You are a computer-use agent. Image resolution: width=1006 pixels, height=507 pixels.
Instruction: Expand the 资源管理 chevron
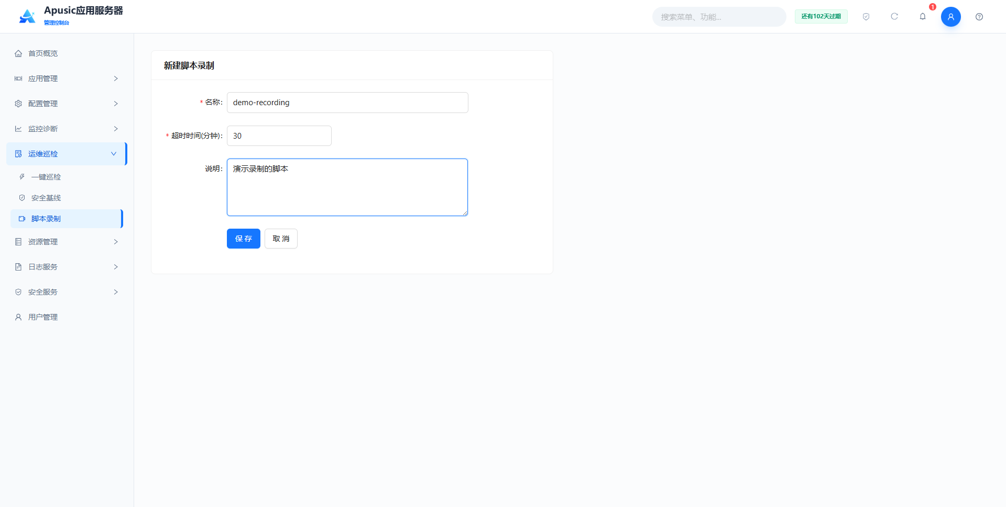(x=116, y=242)
